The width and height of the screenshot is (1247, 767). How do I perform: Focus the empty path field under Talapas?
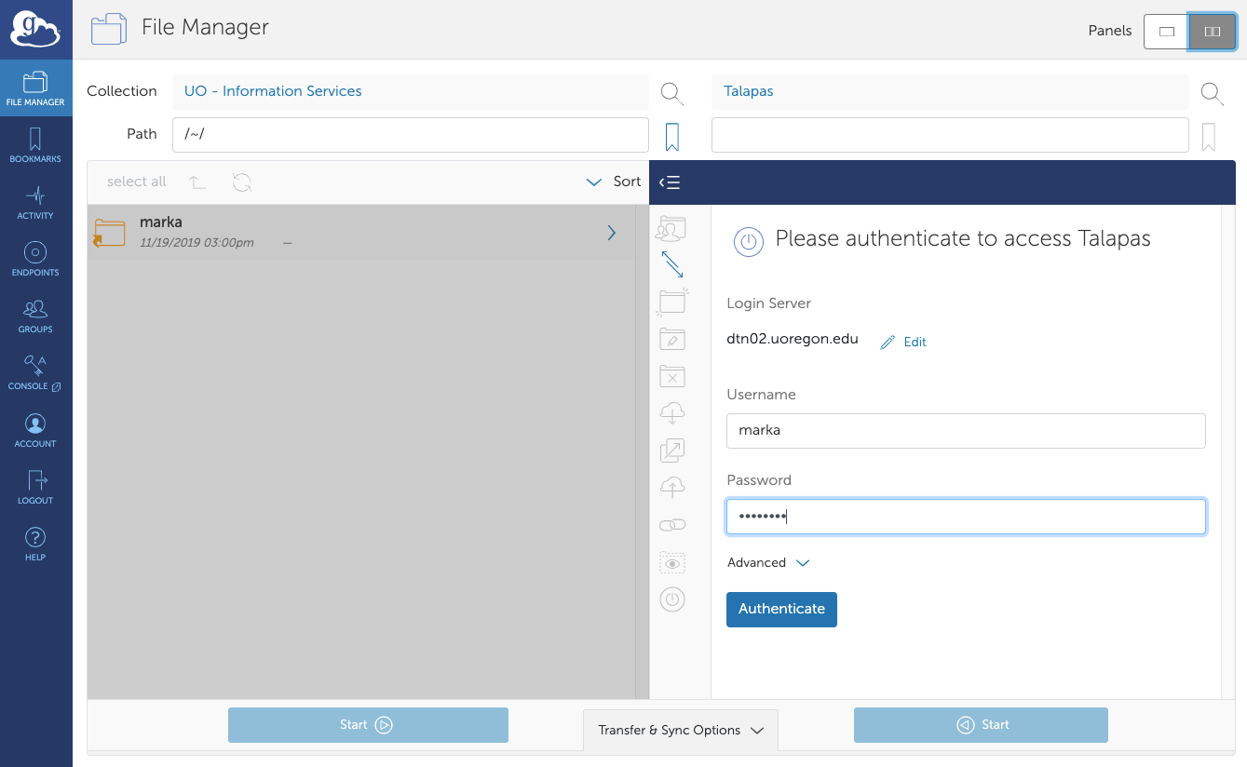coord(950,134)
